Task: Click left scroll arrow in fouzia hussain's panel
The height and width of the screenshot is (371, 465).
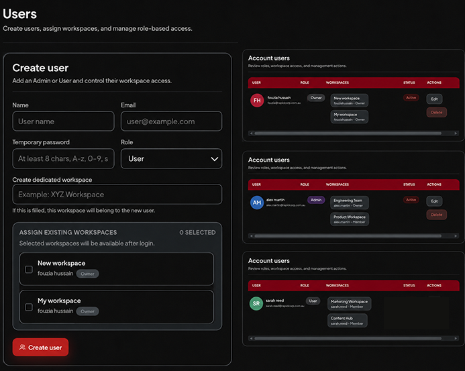Action: (x=251, y=134)
